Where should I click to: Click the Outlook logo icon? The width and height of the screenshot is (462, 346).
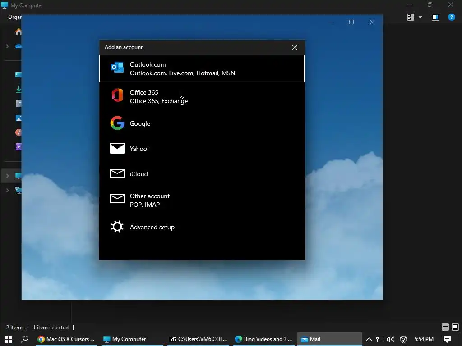click(x=117, y=68)
